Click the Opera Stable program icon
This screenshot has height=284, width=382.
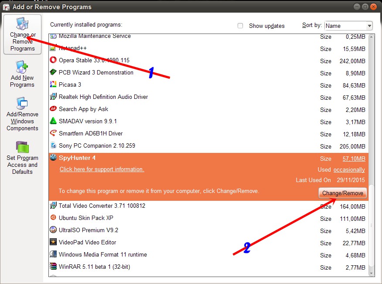[x=53, y=60]
